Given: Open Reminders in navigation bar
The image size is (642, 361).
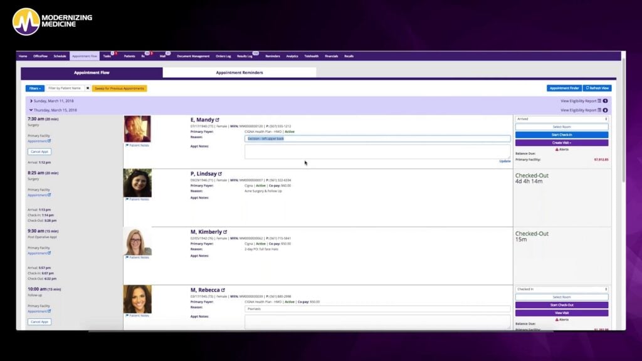Looking at the screenshot, I should click(273, 56).
